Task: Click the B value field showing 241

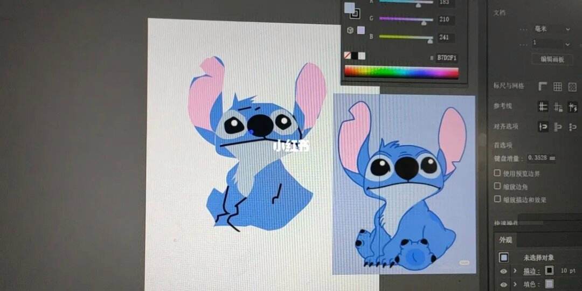Action: [446, 37]
